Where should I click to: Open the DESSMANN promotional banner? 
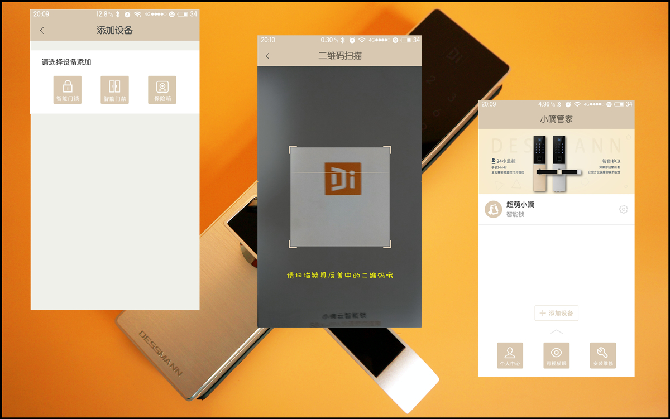point(556,161)
